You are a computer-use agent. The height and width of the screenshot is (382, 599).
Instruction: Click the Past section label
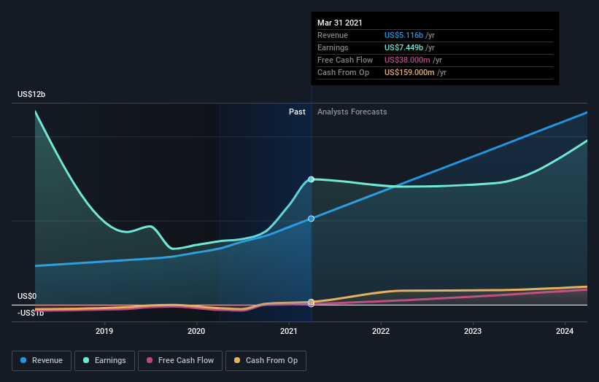click(297, 112)
